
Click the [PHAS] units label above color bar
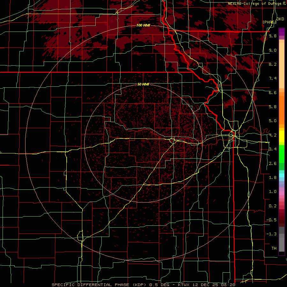(269, 22)
